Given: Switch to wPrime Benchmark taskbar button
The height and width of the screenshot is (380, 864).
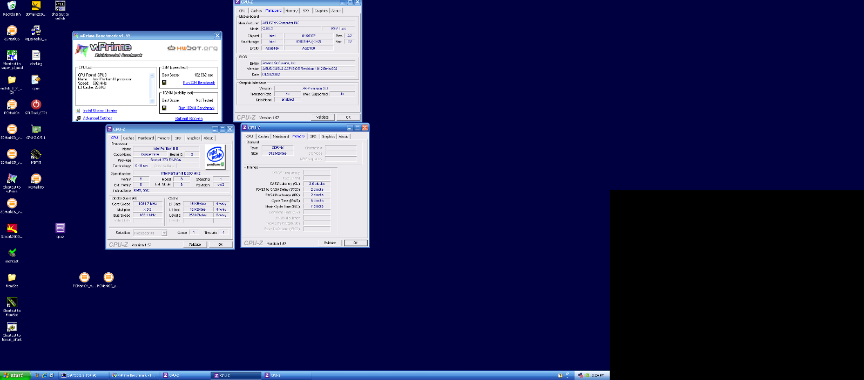Looking at the screenshot, I should (134, 375).
